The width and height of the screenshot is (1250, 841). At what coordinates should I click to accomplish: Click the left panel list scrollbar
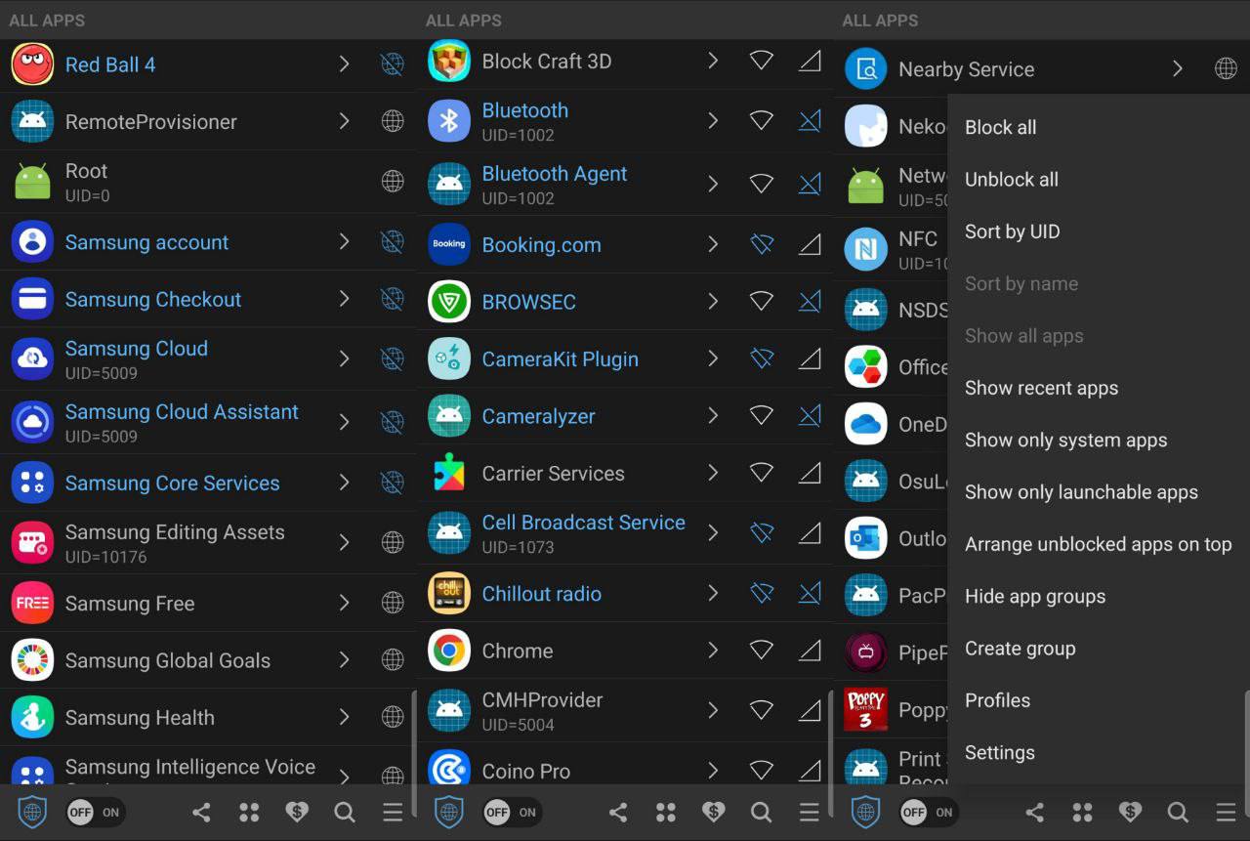[414, 752]
